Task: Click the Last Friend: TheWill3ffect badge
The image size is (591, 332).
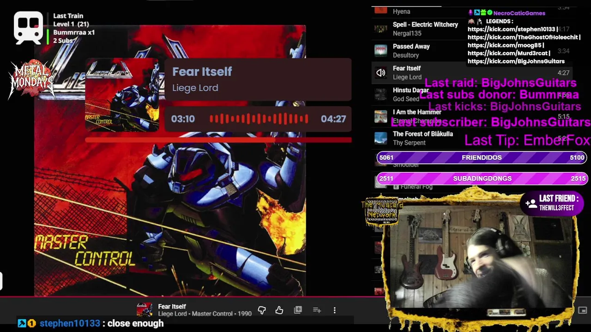Action: tap(553, 203)
